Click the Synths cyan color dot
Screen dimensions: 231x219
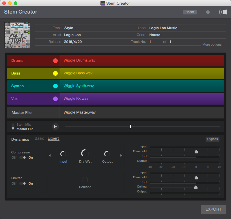pyautogui.click(x=55, y=86)
